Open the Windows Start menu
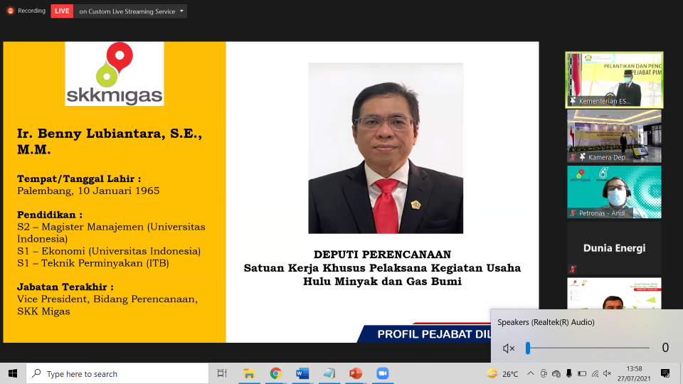 (13, 373)
